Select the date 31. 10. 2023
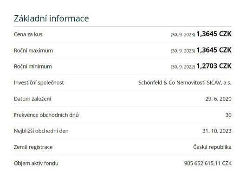The image size is (246, 184). 217,131
